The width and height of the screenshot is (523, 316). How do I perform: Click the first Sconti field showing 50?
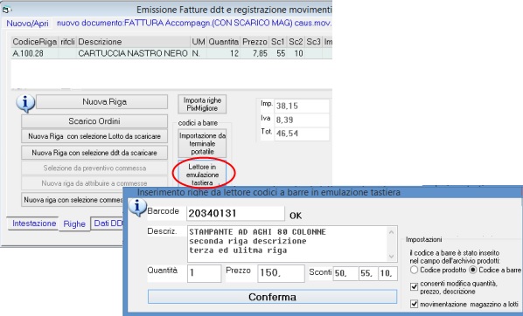pyautogui.click(x=345, y=273)
